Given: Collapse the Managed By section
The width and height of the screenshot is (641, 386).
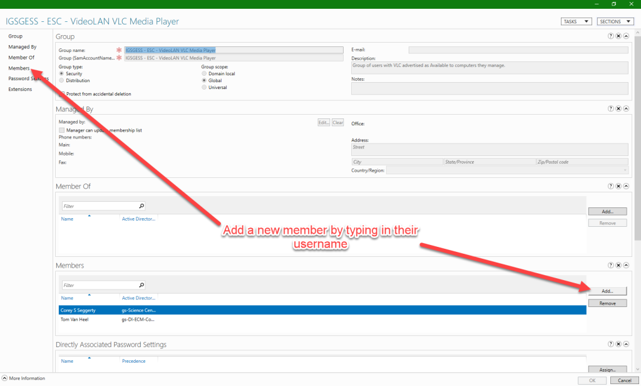Looking at the screenshot, I should (626, 108).
